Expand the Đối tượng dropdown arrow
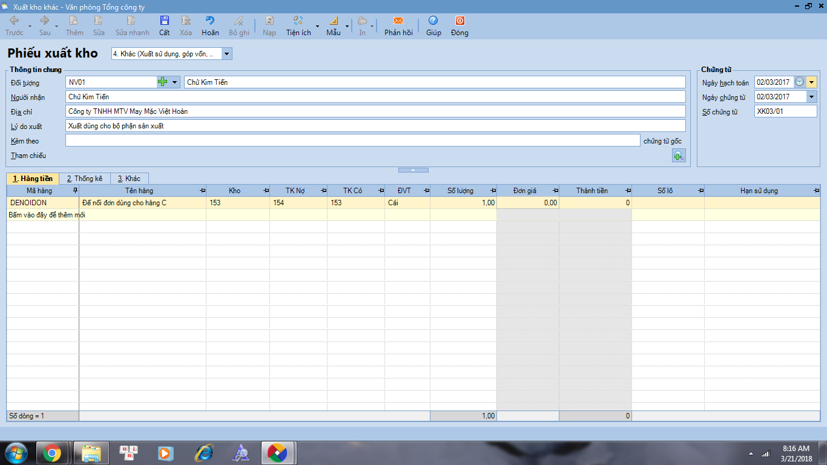 174,82
